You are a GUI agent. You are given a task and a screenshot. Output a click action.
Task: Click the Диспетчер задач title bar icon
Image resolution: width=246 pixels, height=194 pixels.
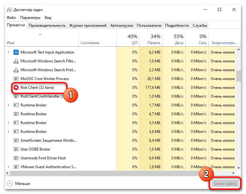click(x=9, y=10)
